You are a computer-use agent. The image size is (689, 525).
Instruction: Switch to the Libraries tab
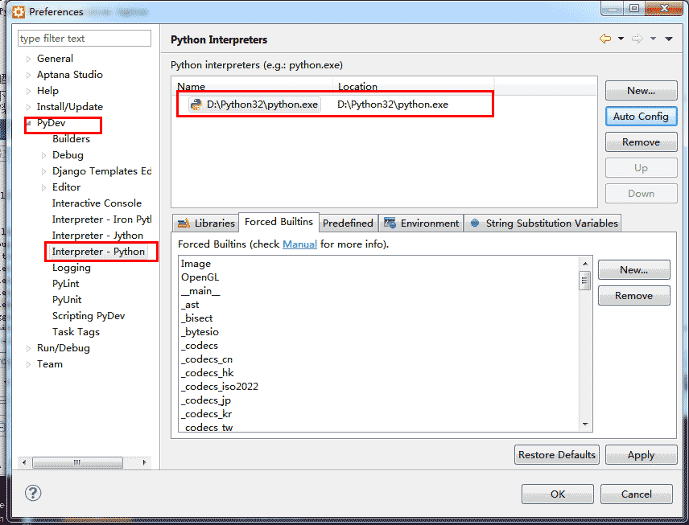coord(205,223)
